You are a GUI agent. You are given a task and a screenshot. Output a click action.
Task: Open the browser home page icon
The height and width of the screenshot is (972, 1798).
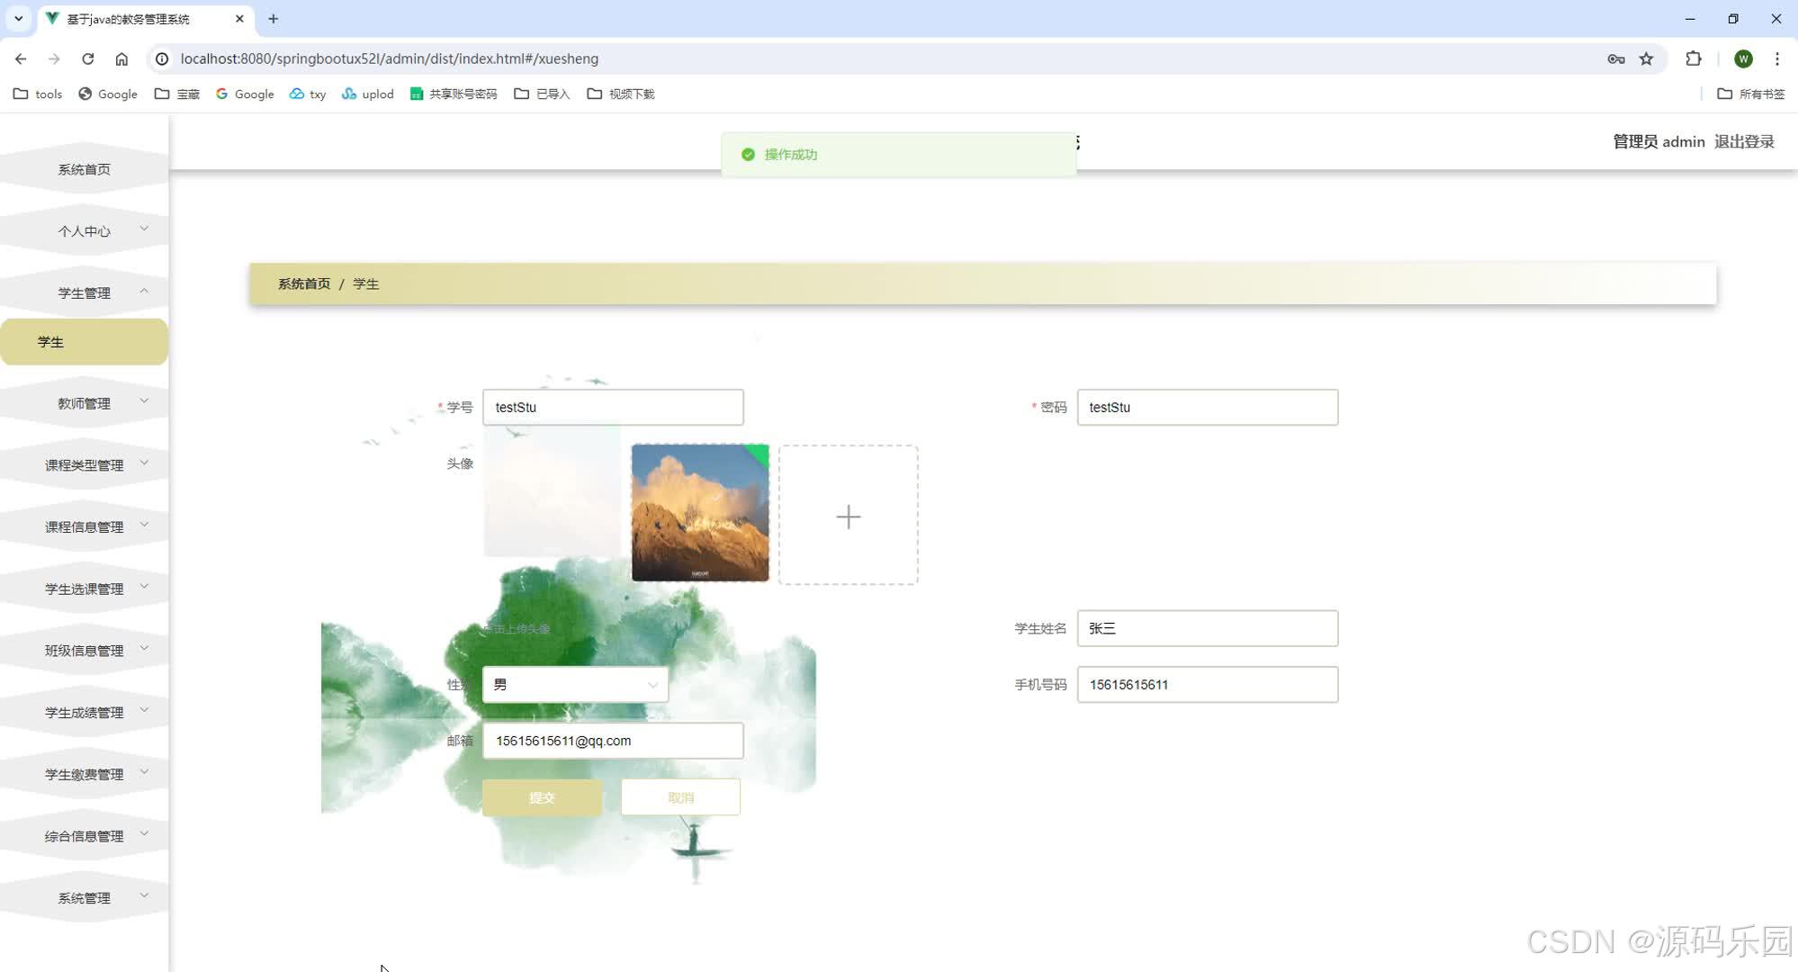click(121, 58)
